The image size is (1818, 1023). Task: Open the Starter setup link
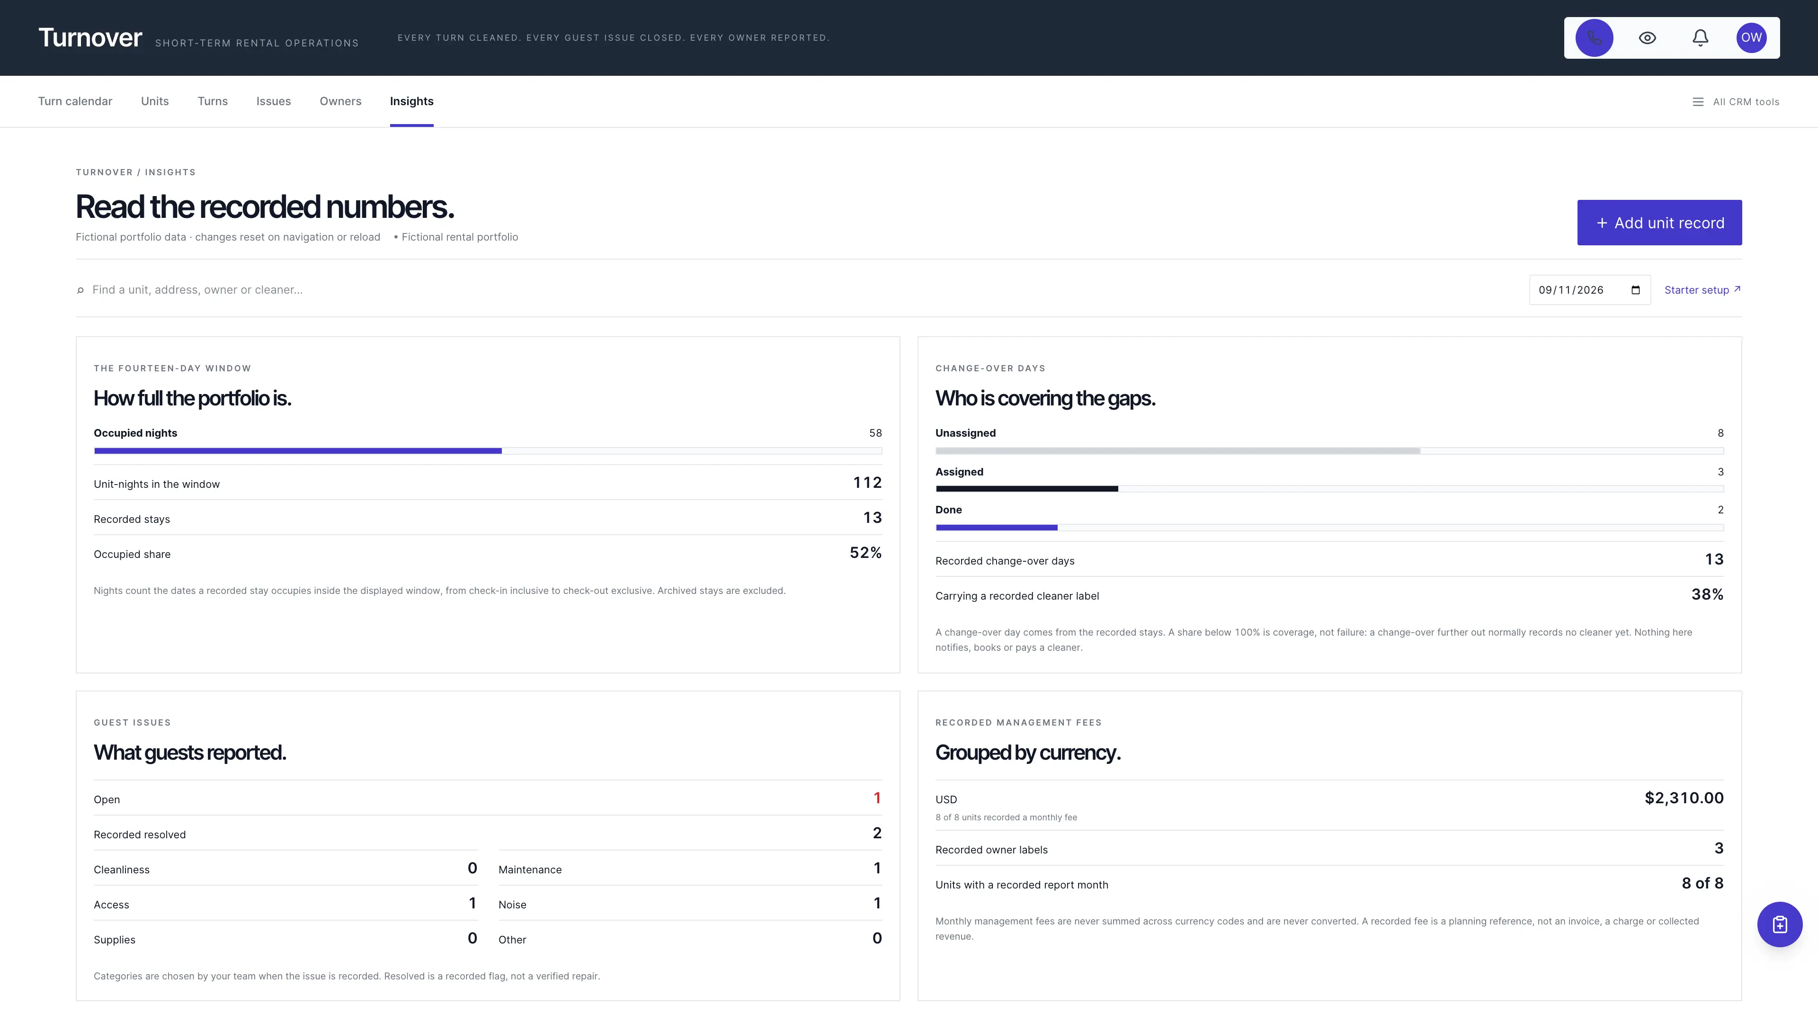click(1702, 290)
